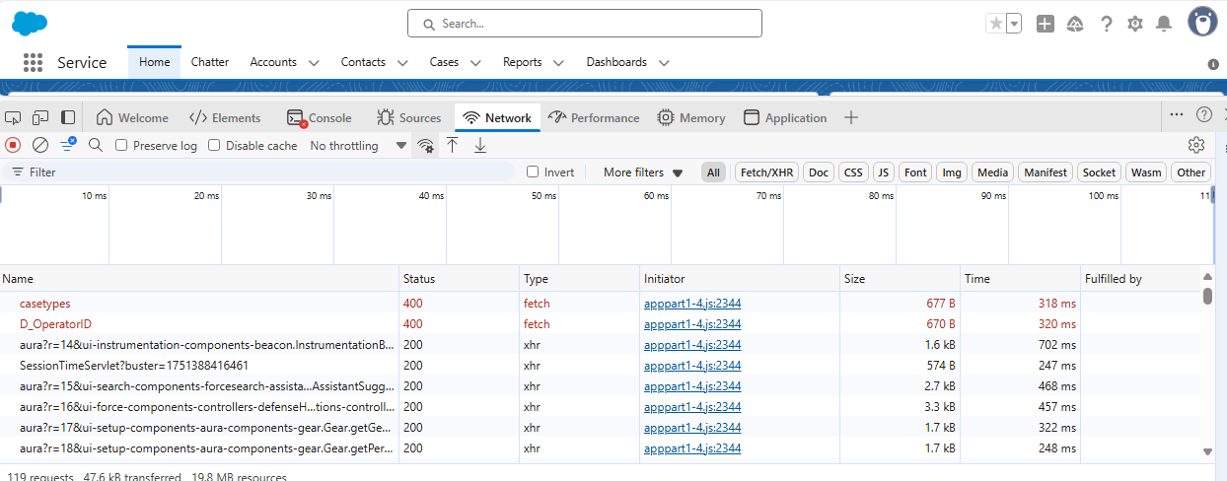1227x481 pixels.
Task: Sort requests by Status column header
Action: [459, 279]
